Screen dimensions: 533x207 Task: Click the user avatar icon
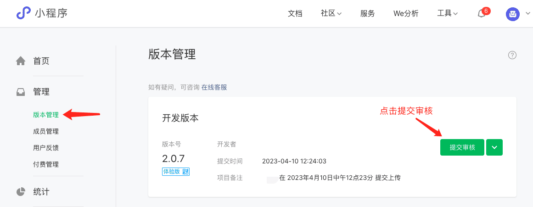513,14
